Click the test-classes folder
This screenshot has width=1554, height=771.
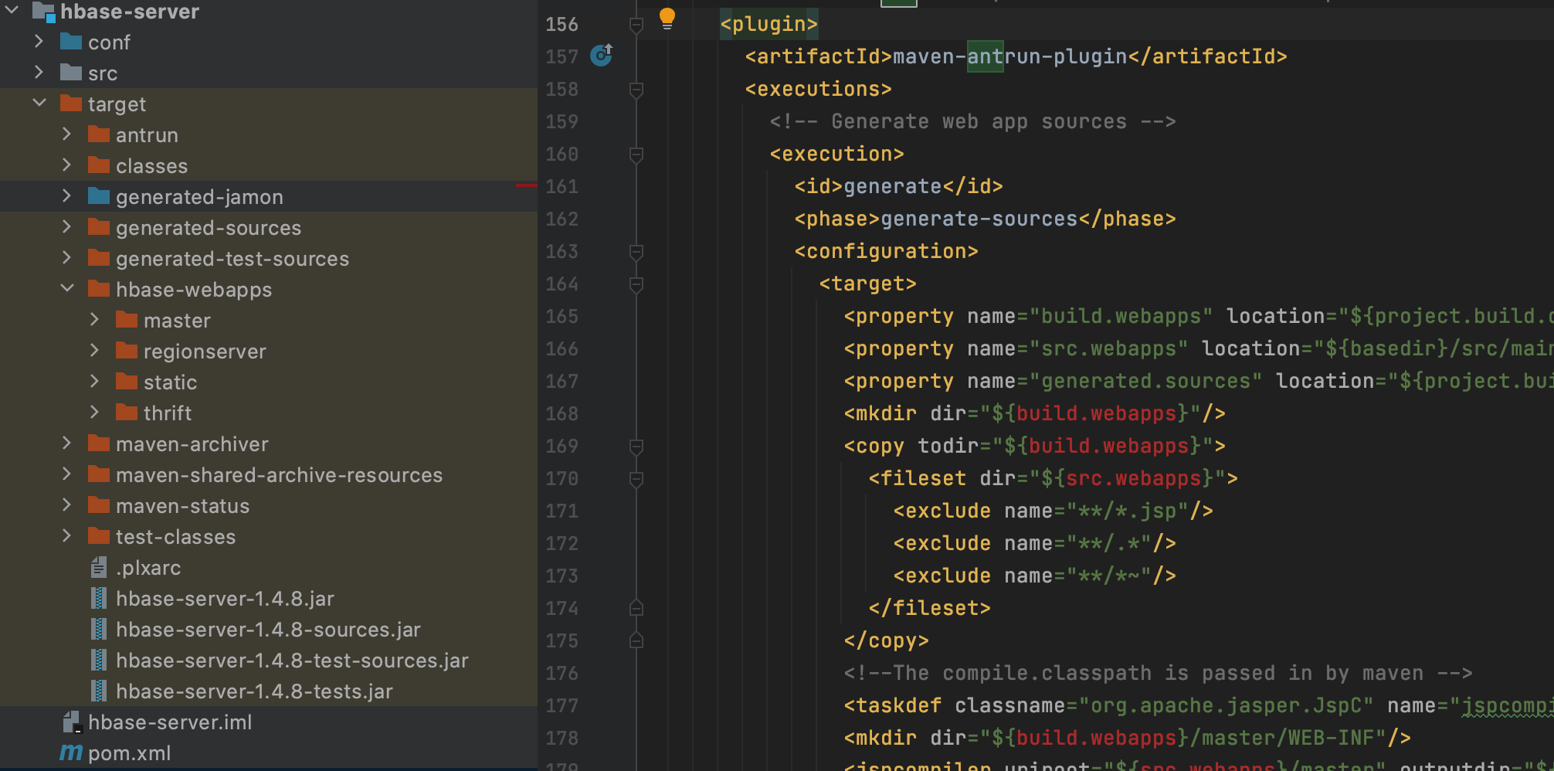tap(175, 537)
